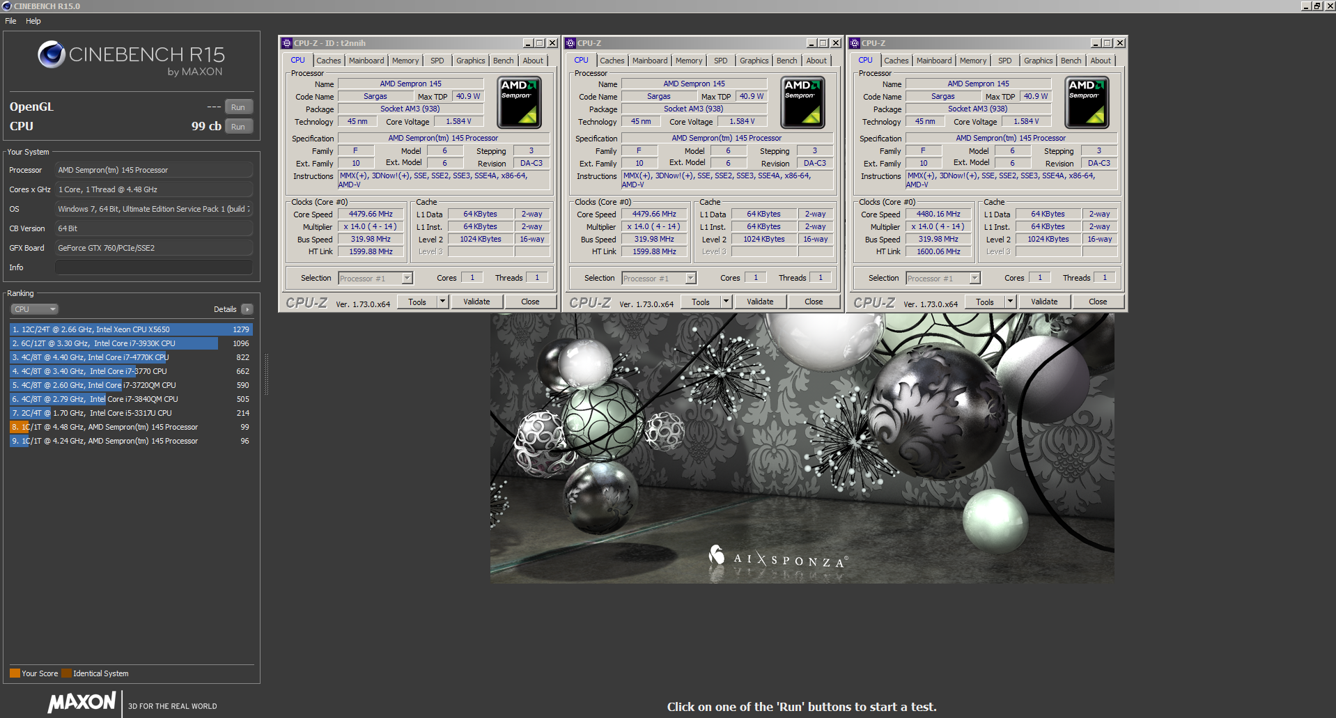Viewport: 1336px width, 718px height.
Task: Click Core Speed 4480.16 MHz in third CPU-Z
Action: [x=938, y=214]
